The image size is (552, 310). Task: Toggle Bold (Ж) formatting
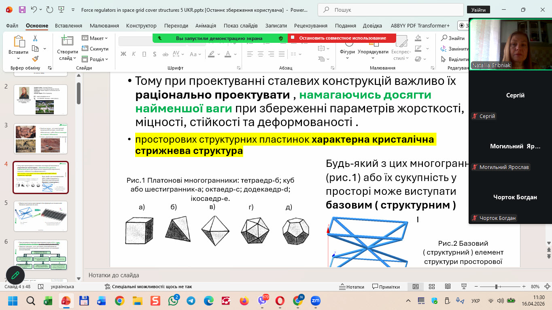123,54
